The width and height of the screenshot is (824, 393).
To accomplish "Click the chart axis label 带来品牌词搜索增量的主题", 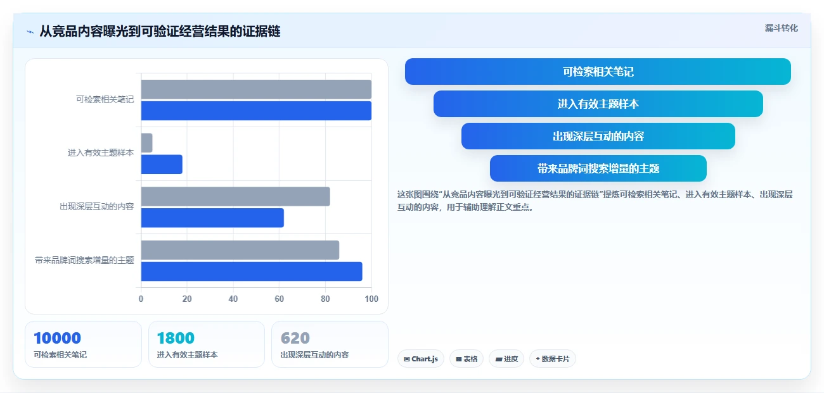I will (84, 260).
